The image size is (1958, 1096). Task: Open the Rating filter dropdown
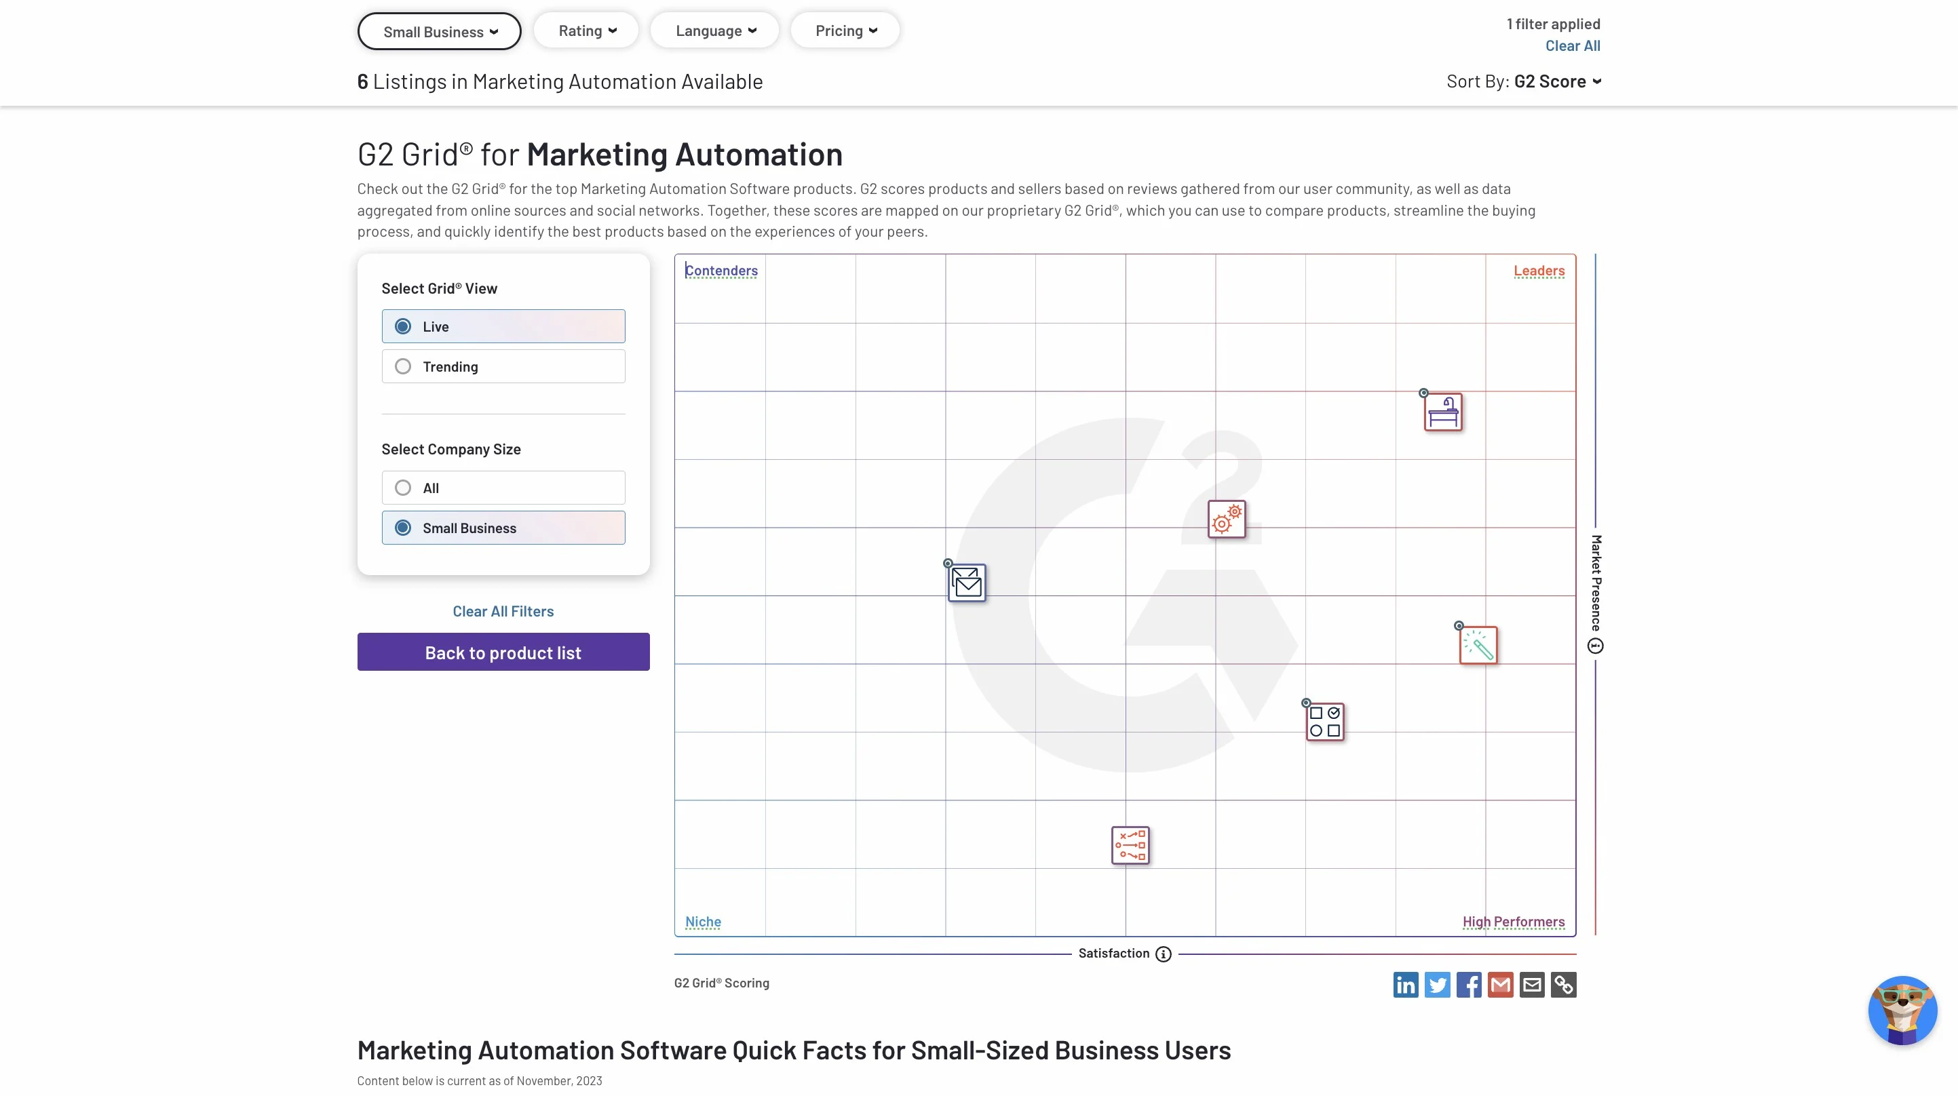point(586,31)
